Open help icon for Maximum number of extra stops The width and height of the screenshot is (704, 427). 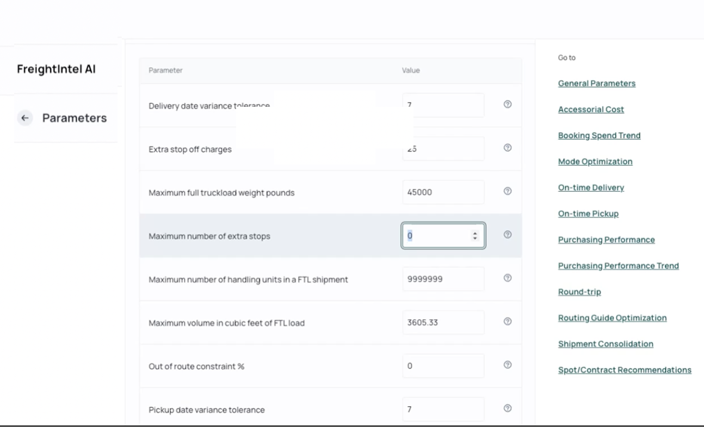pos(508,235)
